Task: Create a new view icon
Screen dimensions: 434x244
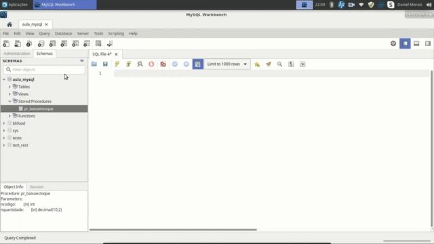Action: [64, 43]
